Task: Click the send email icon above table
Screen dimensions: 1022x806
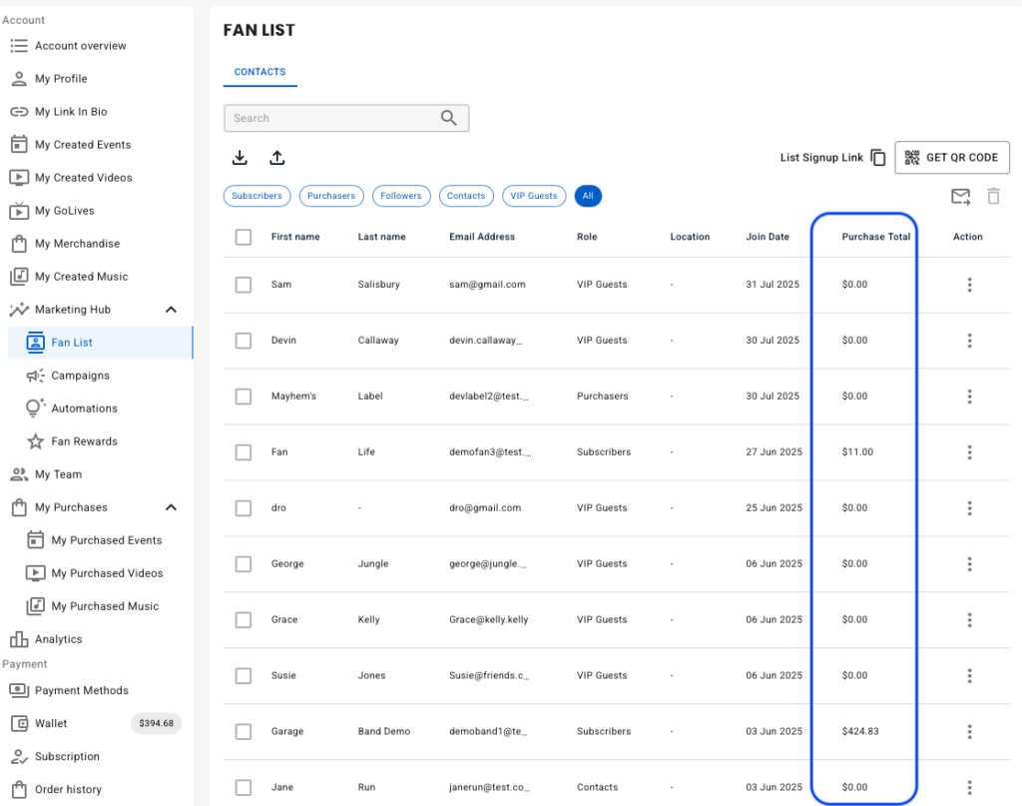Action: click(x=960, y=197)
